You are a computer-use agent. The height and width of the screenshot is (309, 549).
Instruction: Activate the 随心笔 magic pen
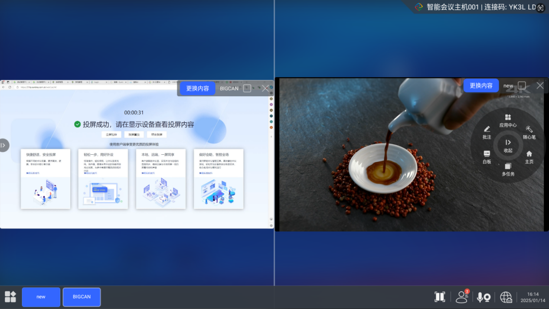tap(529, 132)
